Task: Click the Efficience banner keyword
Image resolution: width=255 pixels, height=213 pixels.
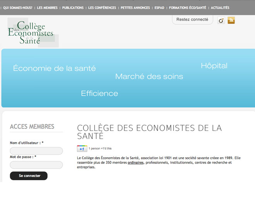Action: tap(100, 93)
